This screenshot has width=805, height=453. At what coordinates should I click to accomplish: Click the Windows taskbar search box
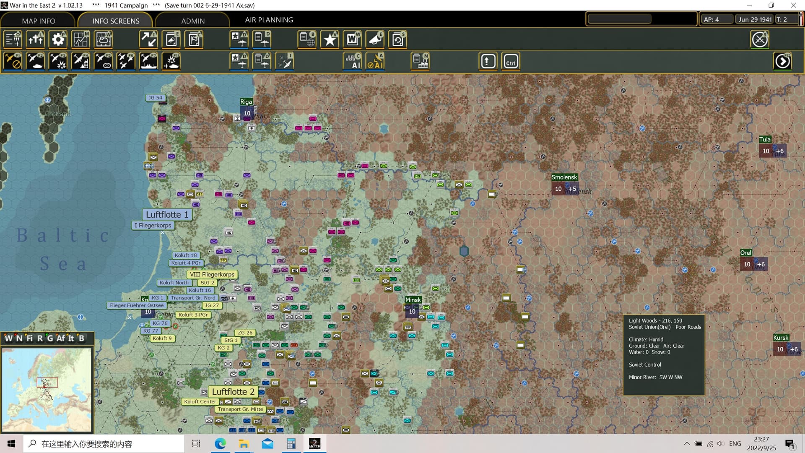104,444
